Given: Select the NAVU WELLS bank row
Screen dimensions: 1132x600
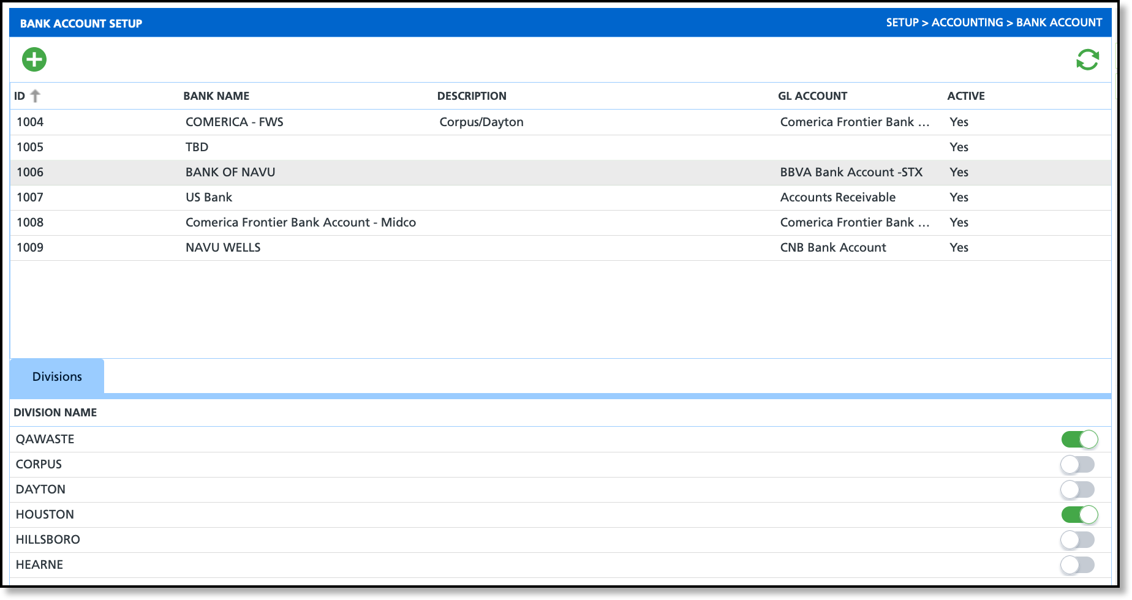Looking at the screenshot, I should [560, 247].
